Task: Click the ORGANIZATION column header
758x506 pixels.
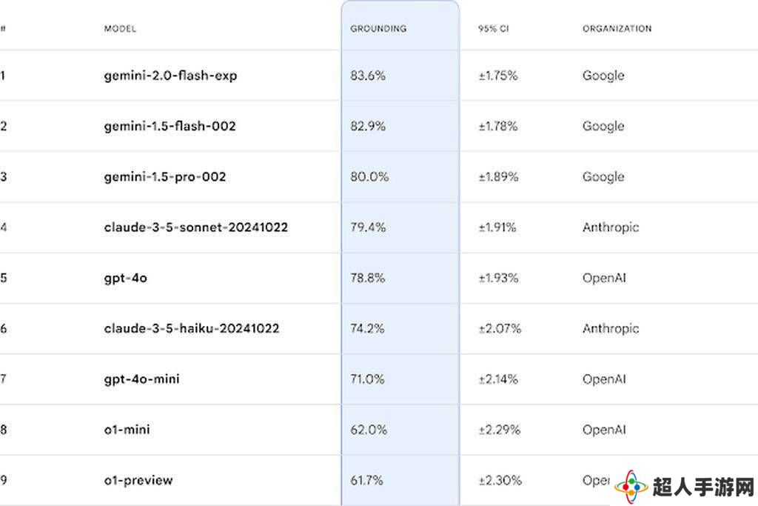Action: (617, 29)
